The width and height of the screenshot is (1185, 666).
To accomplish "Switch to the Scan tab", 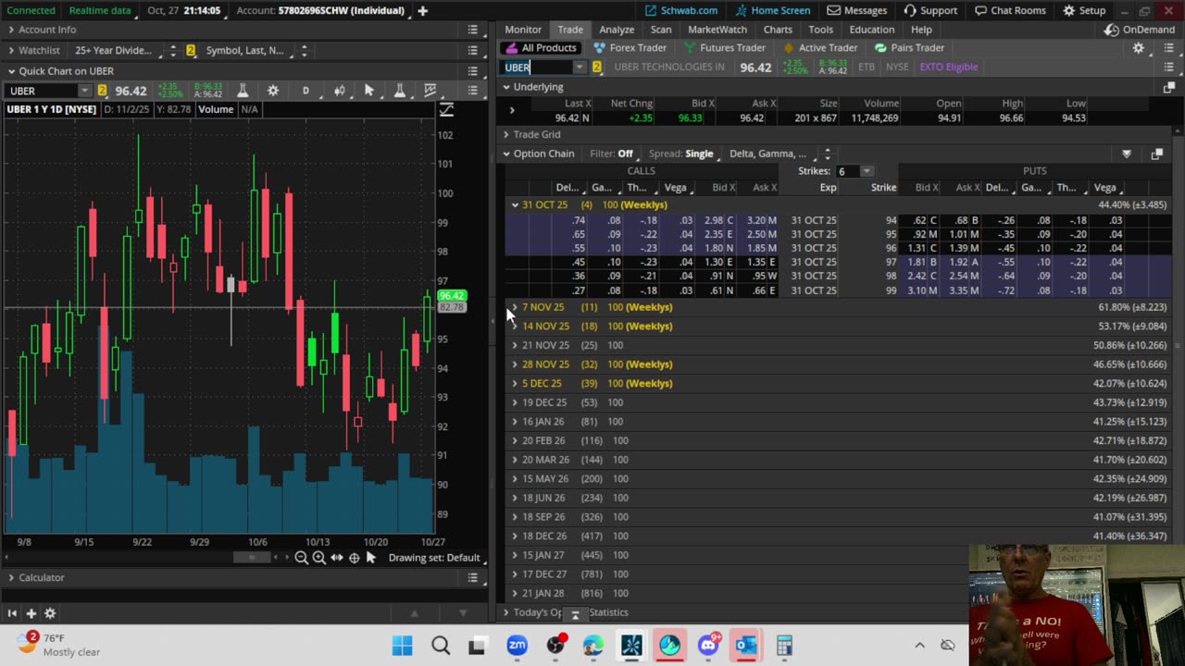I will click(x=661, y=30).
